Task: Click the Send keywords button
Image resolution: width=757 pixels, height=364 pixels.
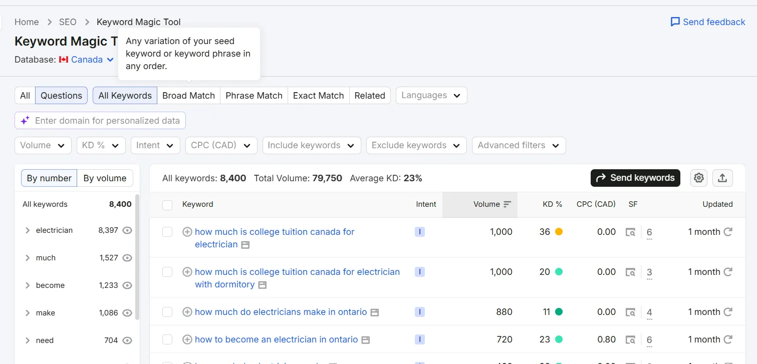Action: point(635,178)
